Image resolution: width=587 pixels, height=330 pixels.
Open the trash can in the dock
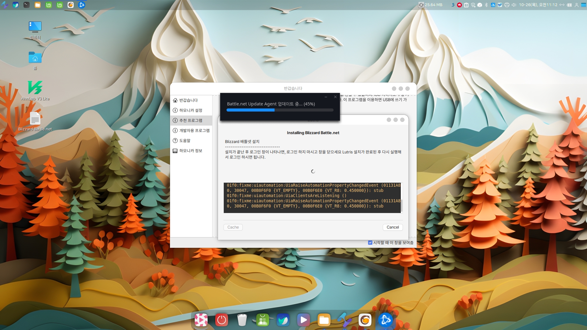pos(242,320)
